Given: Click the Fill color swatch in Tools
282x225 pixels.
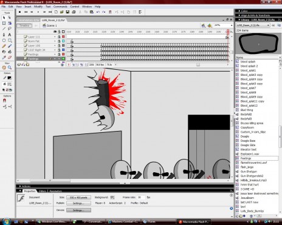Looking at the screenshot, I should tap(9, 84).
